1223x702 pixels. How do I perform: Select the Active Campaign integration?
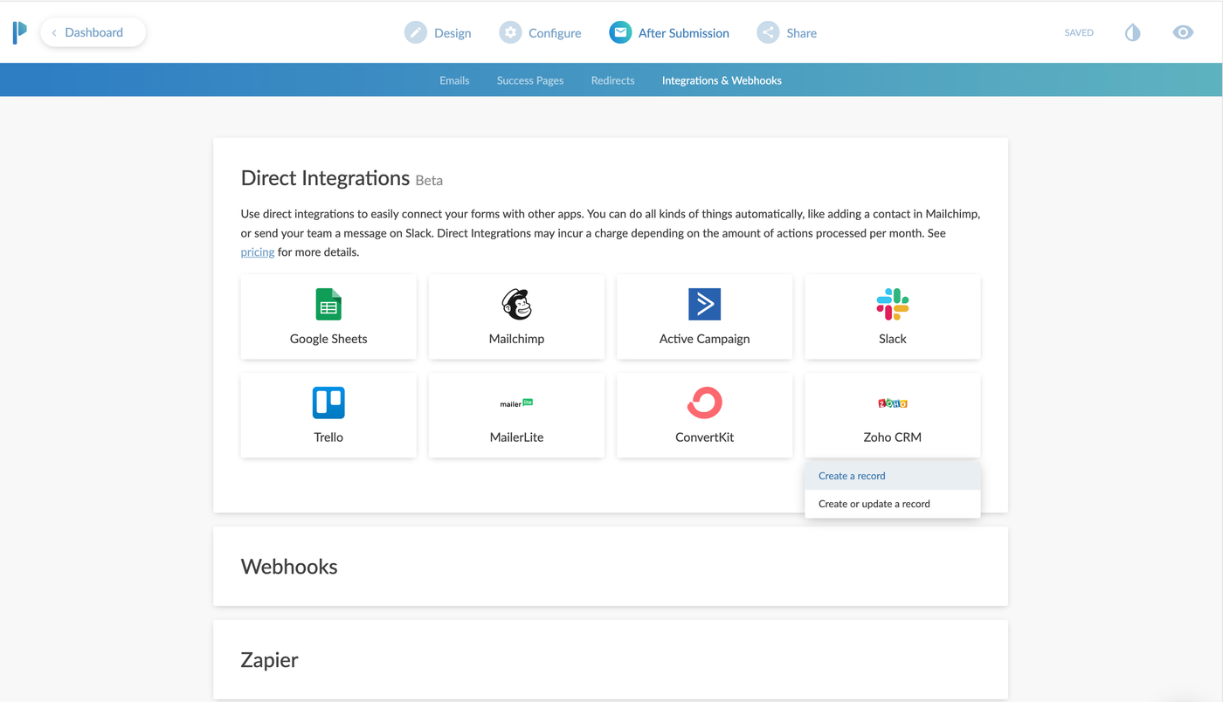(x=704, y=316)
